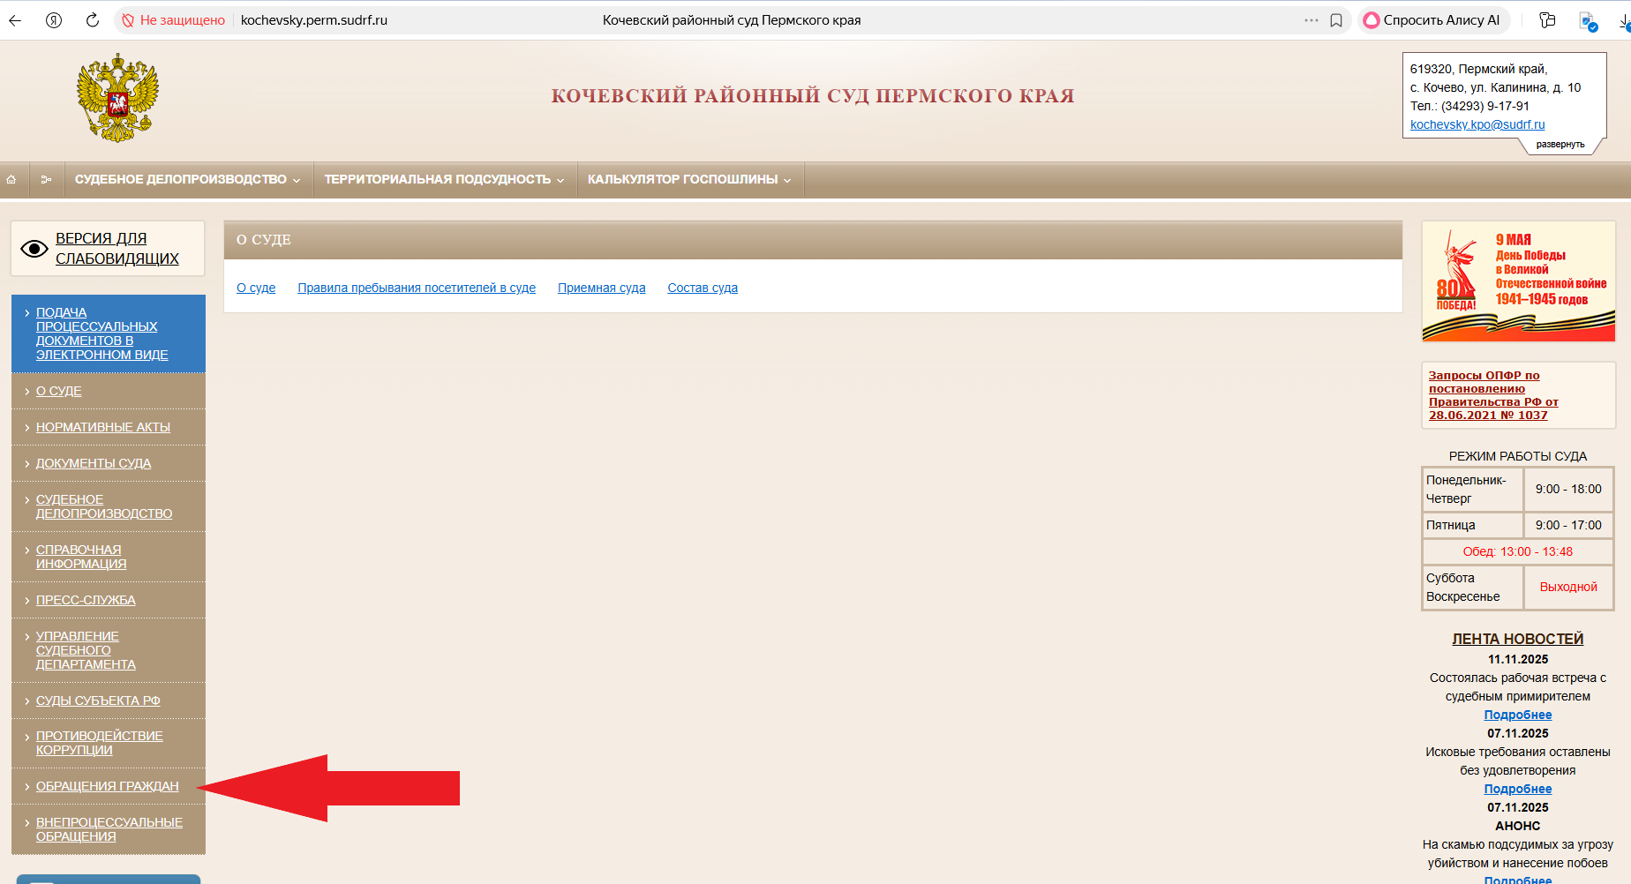Click the 'Не защищено' security shield icon

pyautogui.click(x=129, y=20)
